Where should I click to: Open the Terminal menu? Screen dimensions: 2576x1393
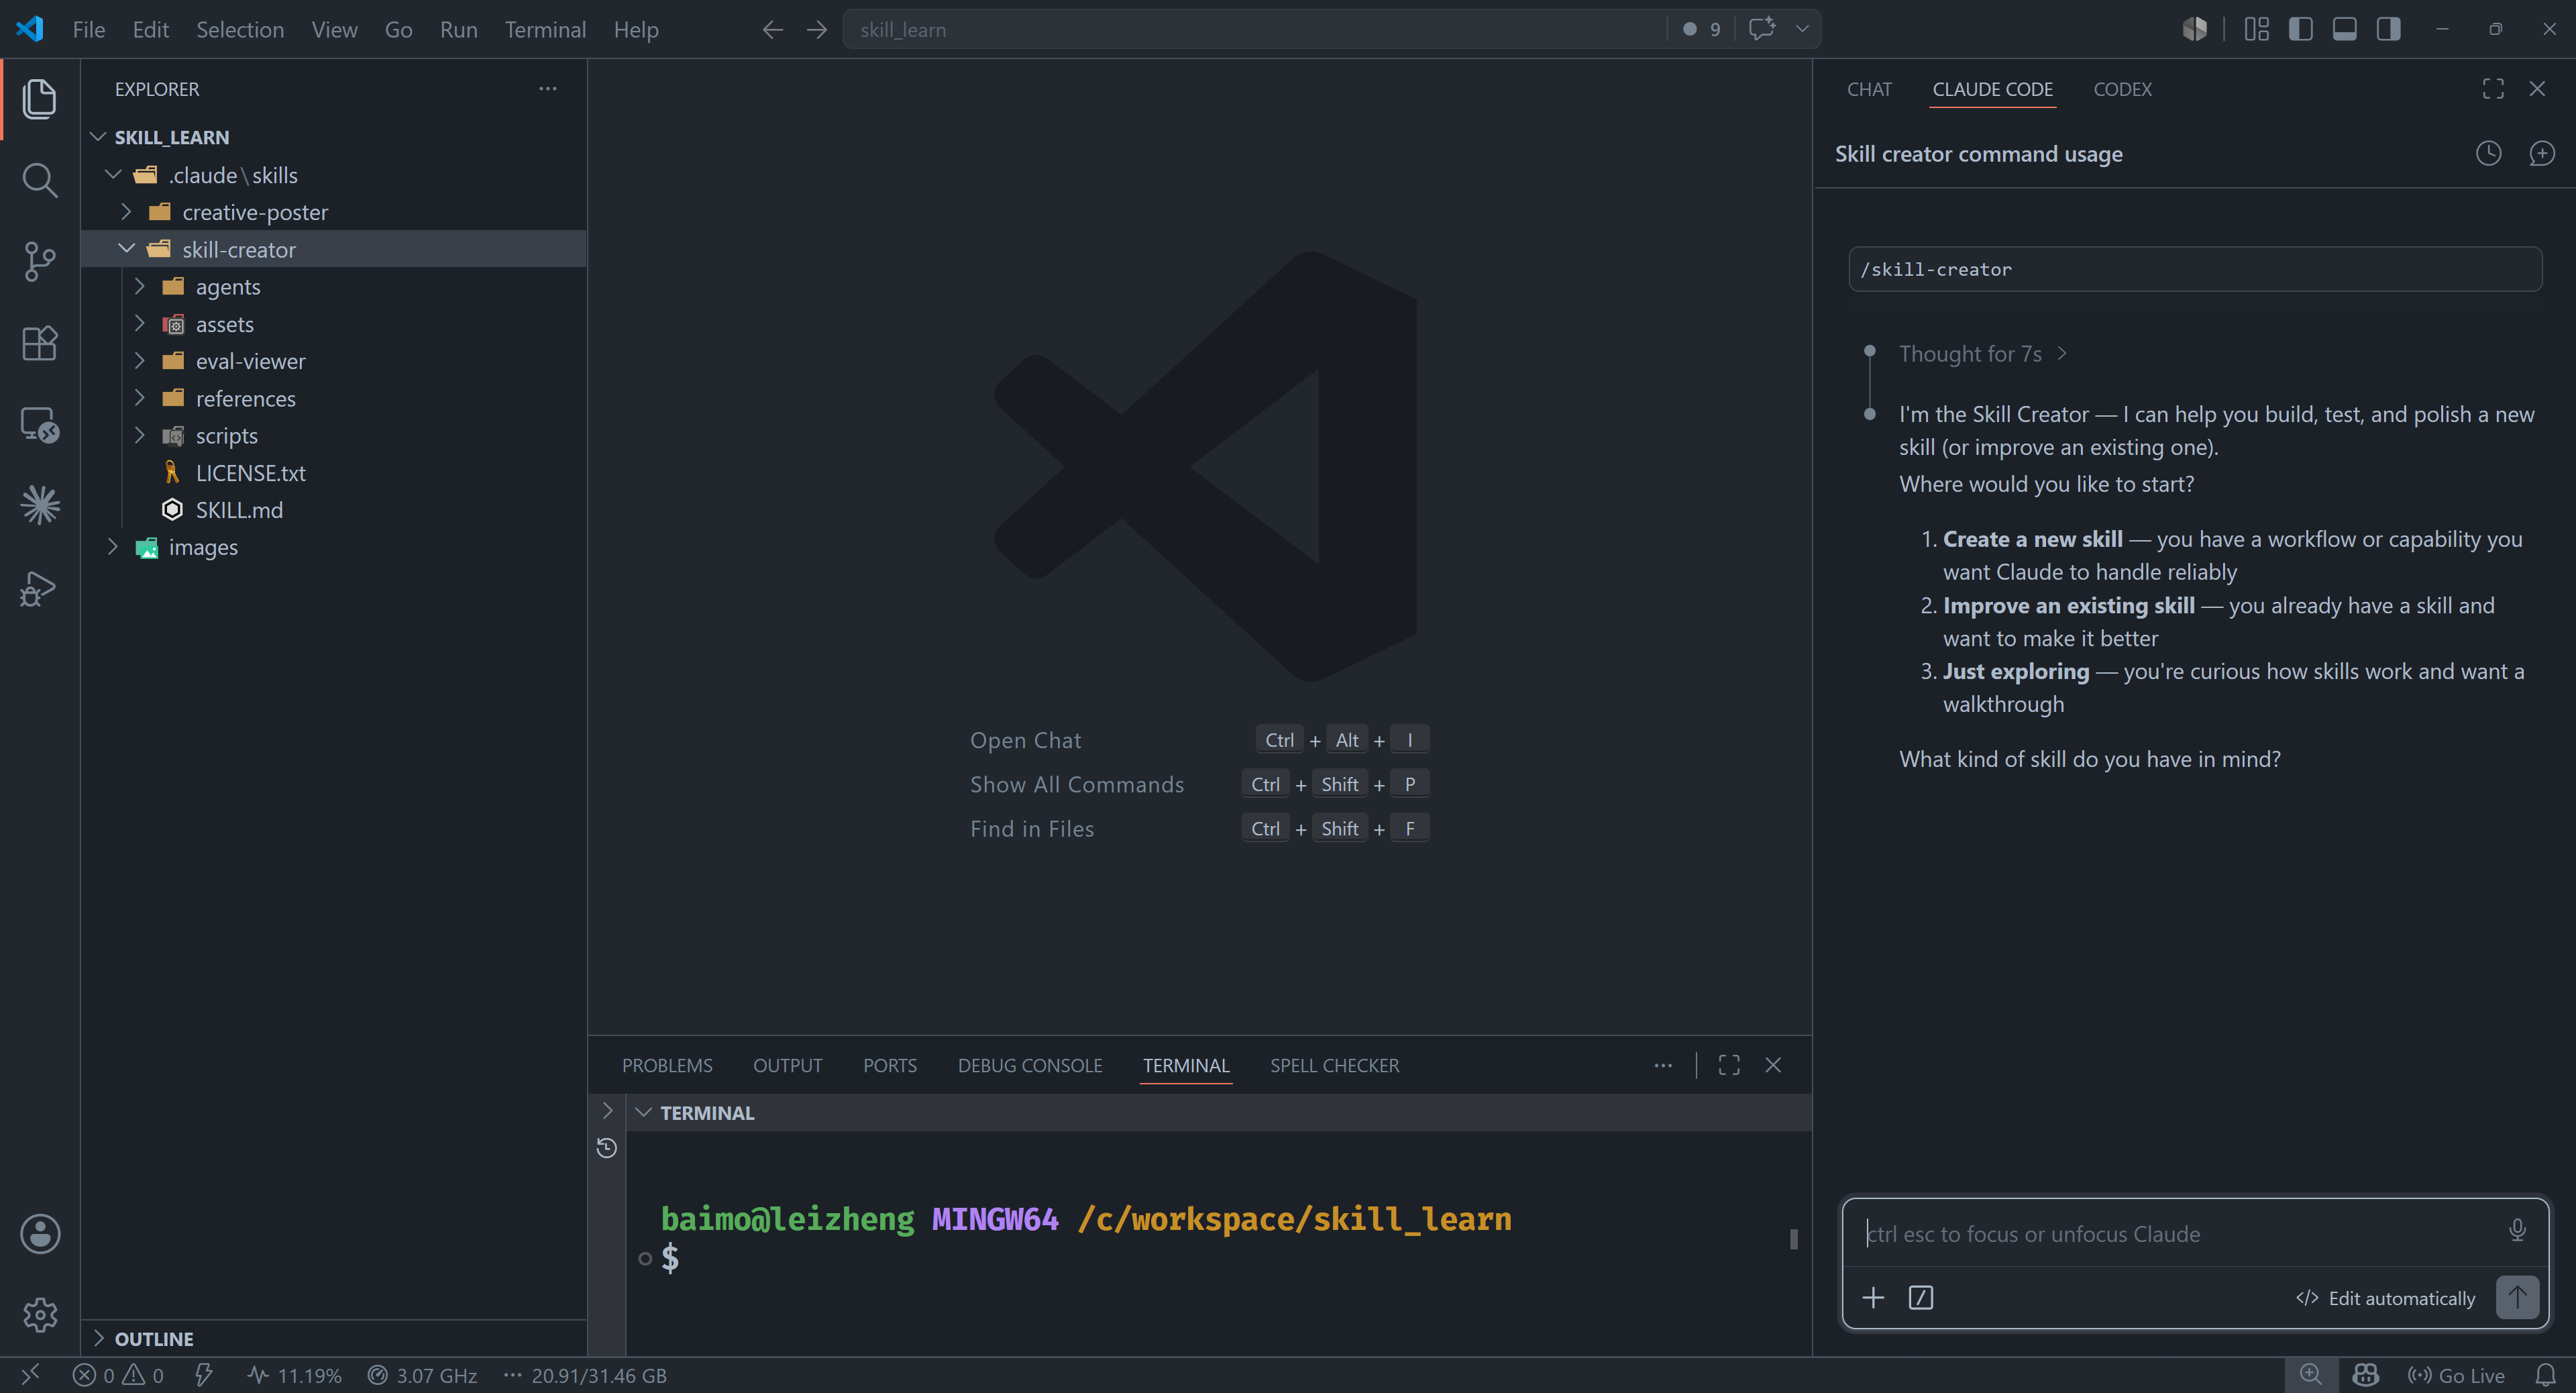point(545,30)
